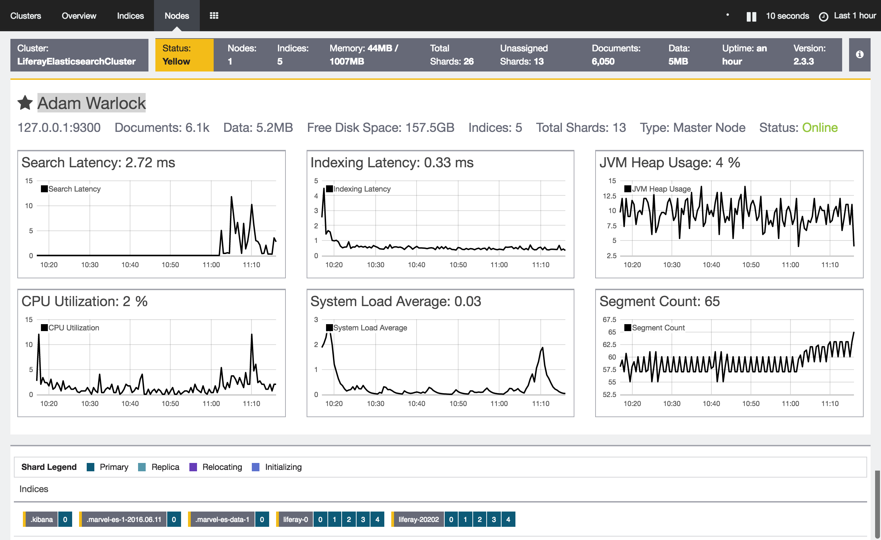881x540 pixels.
Task: Click the Segment Count chart title
Action: (x=659, y=301)
